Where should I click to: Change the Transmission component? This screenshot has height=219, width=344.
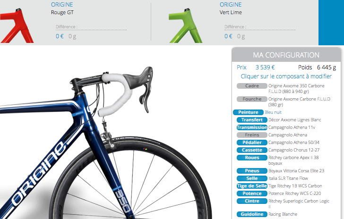pyautogui.click(x=252, y=127)
